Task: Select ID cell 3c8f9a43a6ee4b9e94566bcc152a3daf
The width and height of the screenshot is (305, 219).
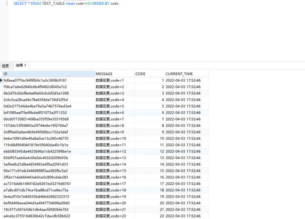Action: pos(49,132)
